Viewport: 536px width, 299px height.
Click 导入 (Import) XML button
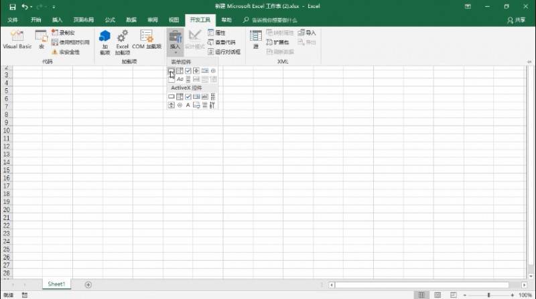click(307, 33)
